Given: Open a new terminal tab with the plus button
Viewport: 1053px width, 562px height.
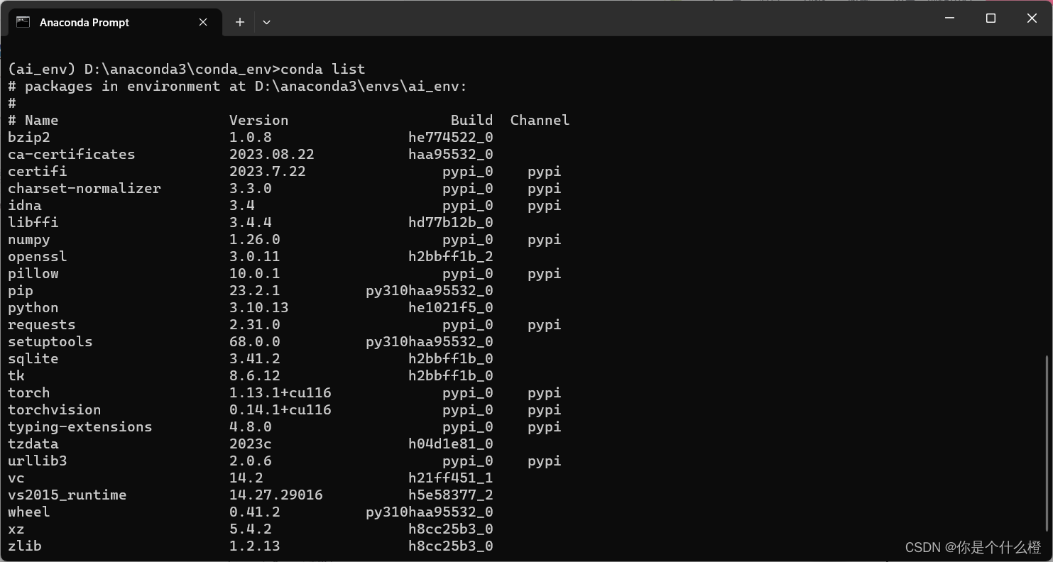Looking at the screenshot, I should [x=239, y=22].
